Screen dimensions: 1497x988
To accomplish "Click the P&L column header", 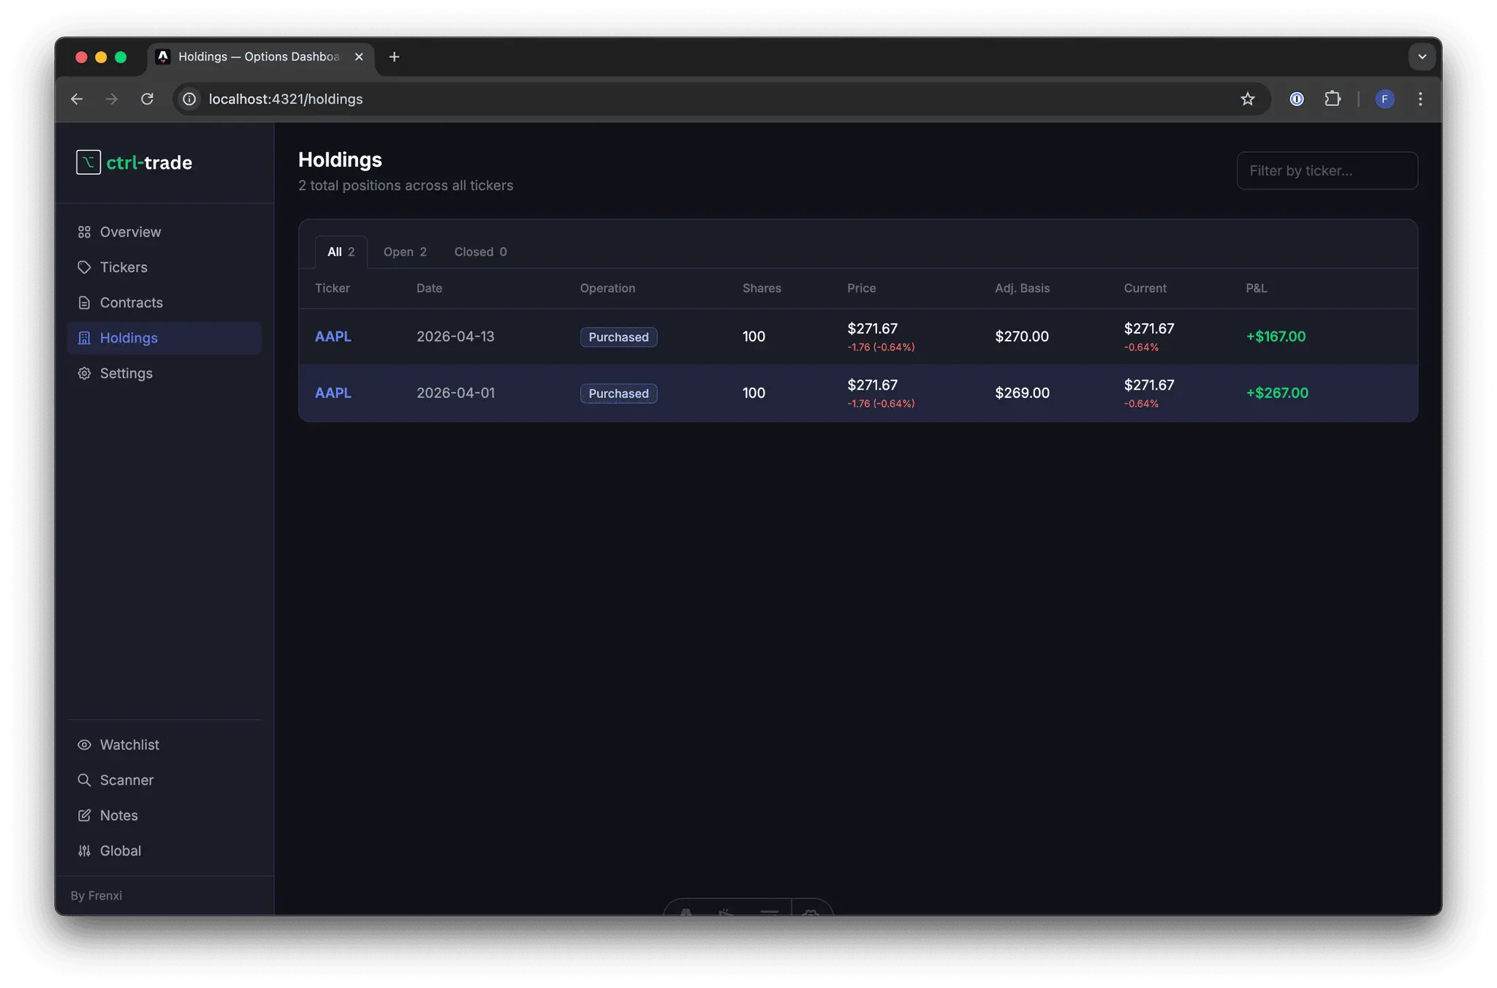I will 1256,288.
